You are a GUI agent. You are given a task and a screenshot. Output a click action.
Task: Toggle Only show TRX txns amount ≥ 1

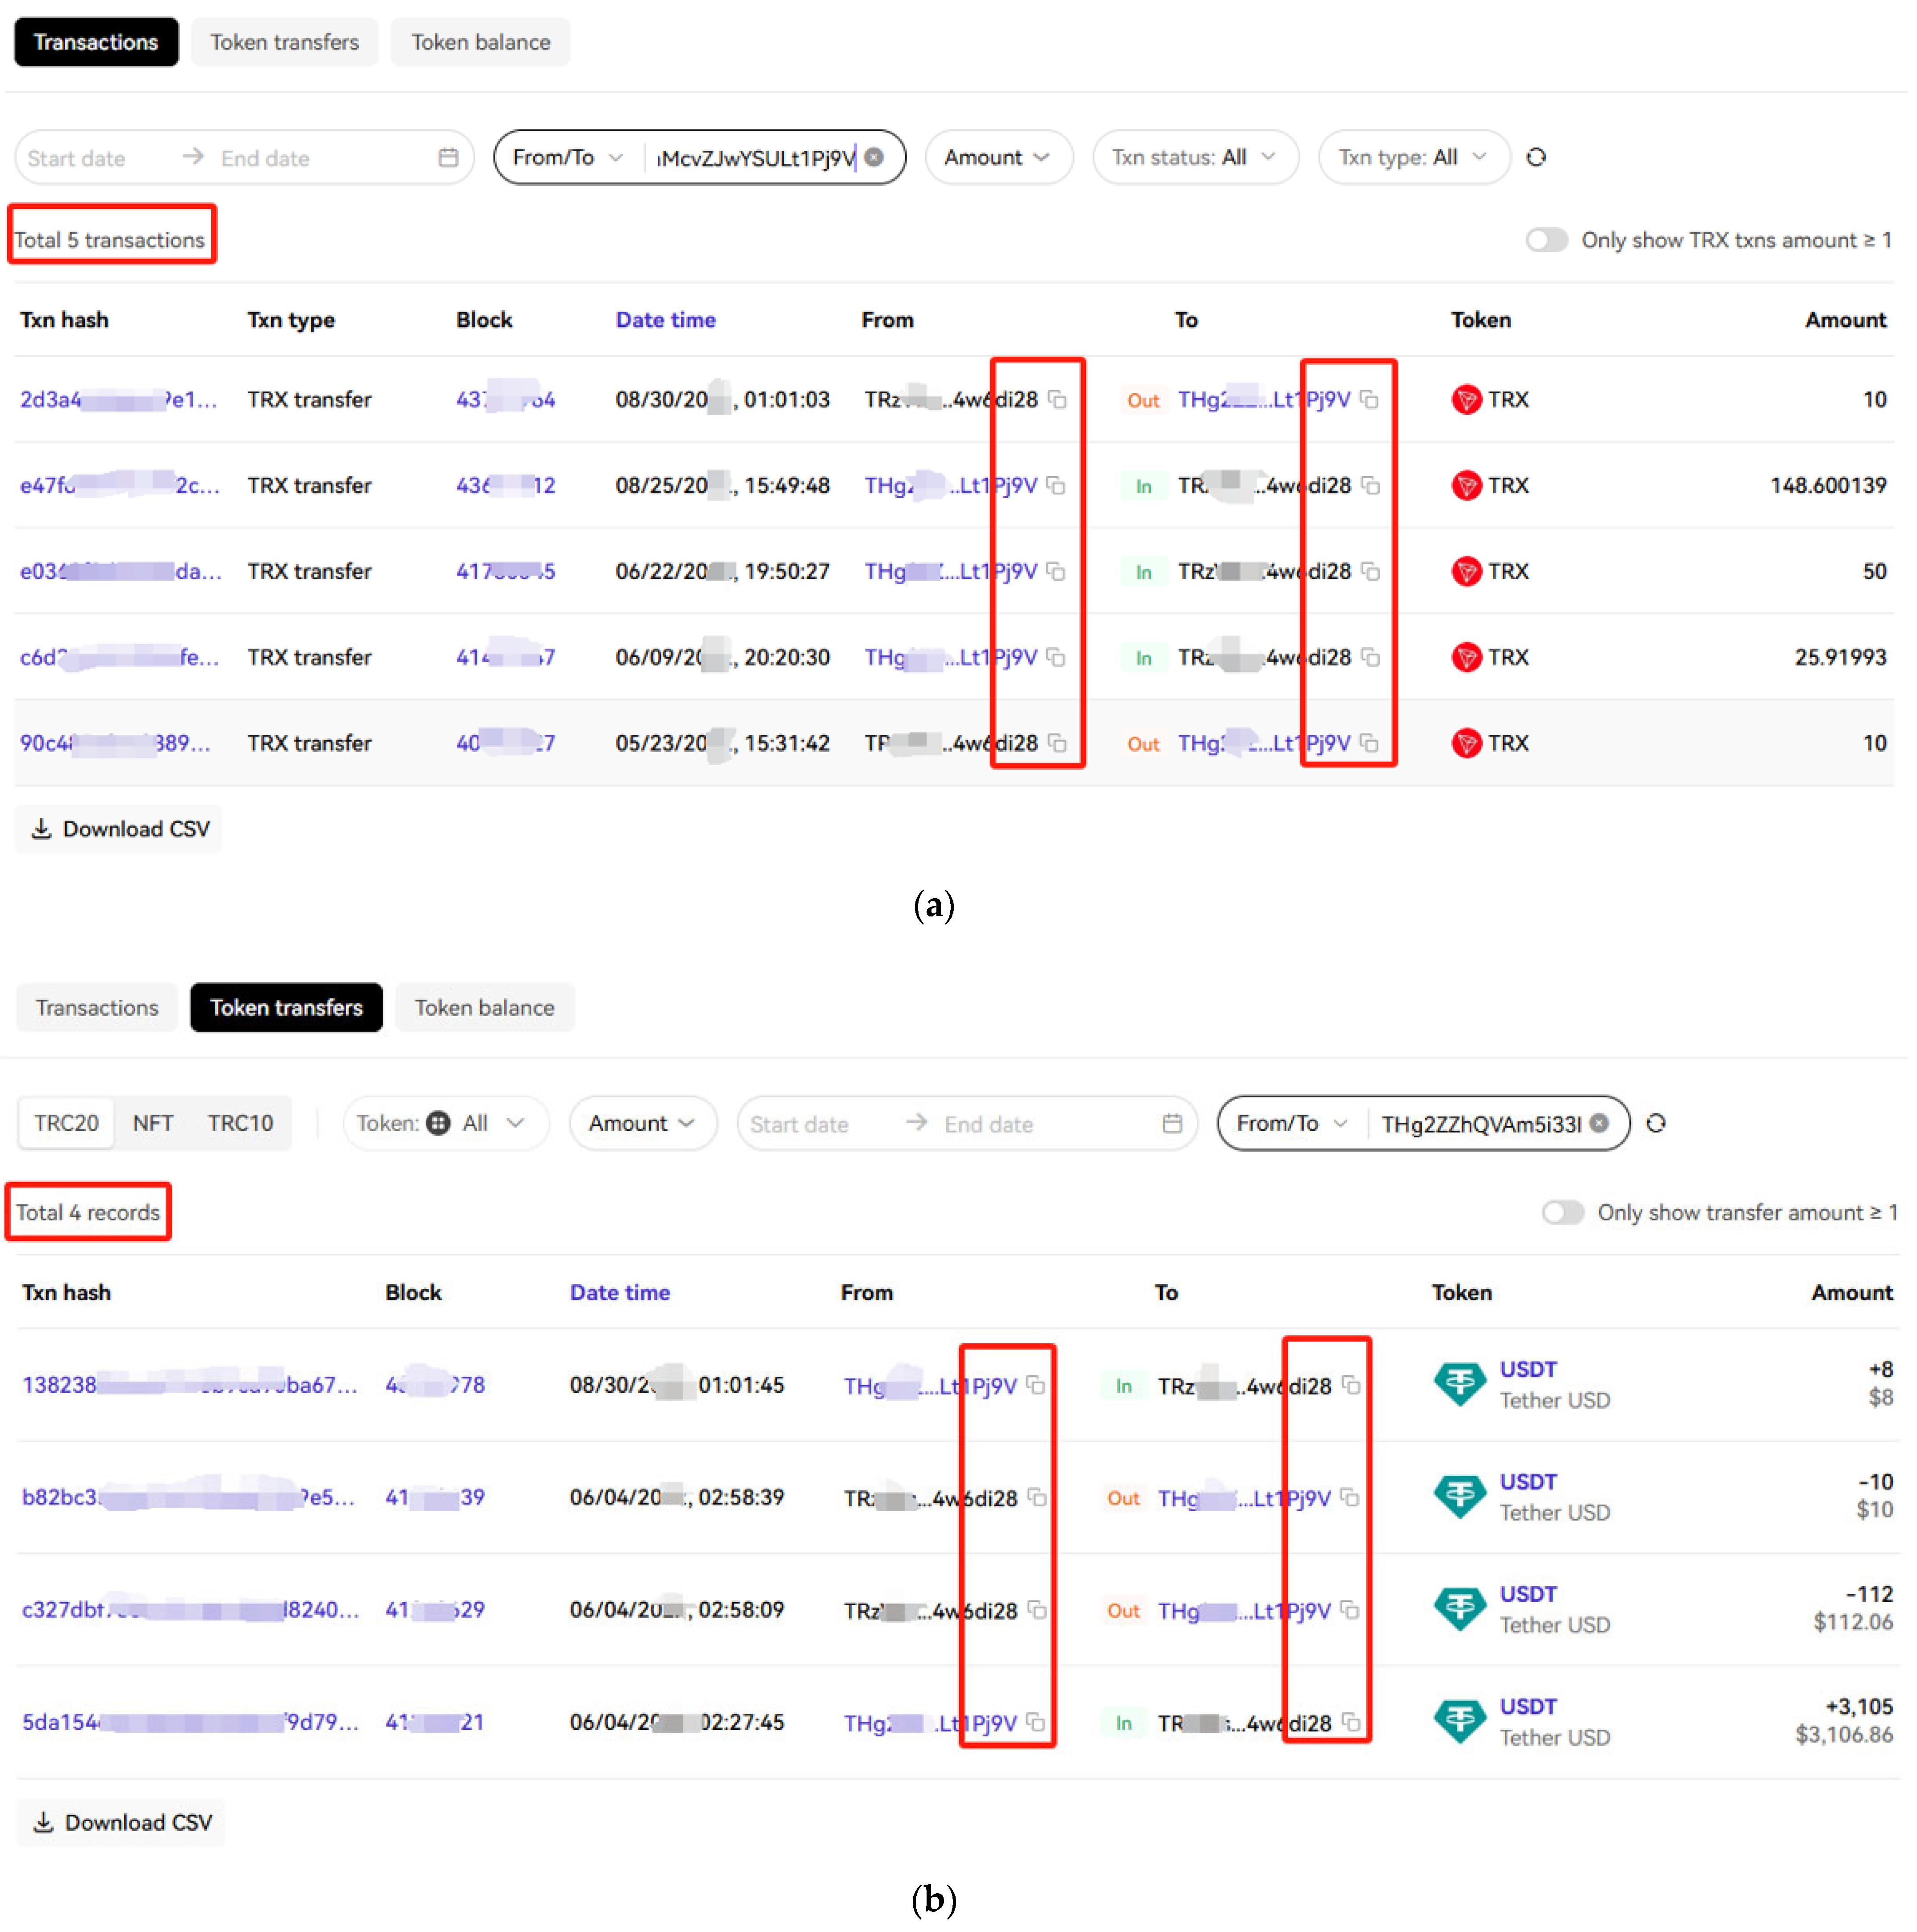coord(1546,240)
